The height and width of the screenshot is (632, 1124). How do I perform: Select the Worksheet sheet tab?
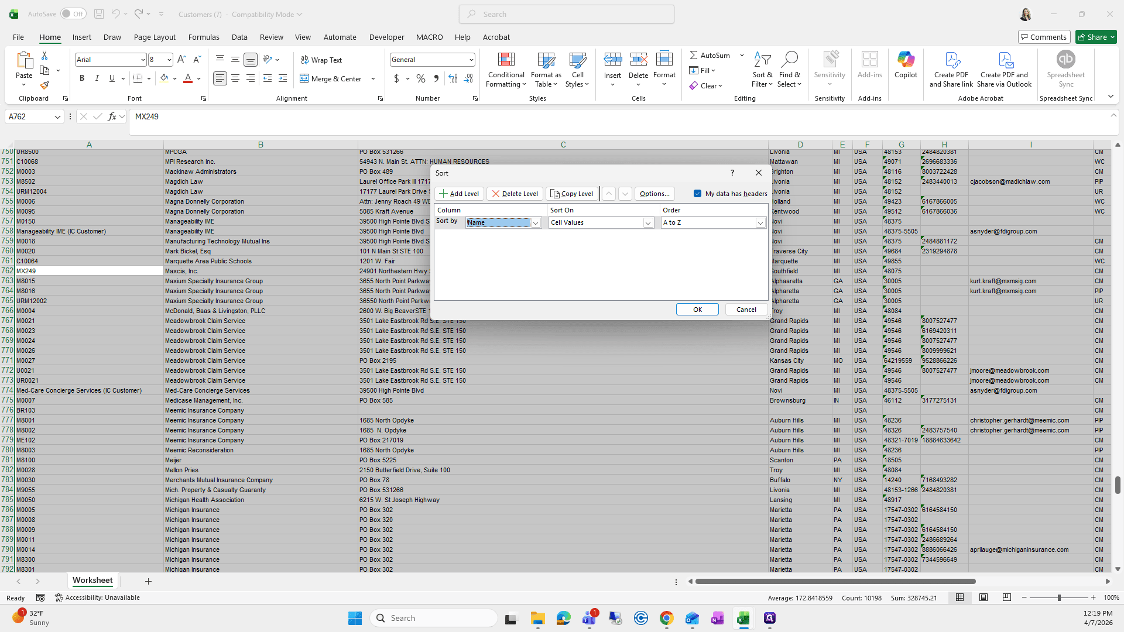(92, 581)
